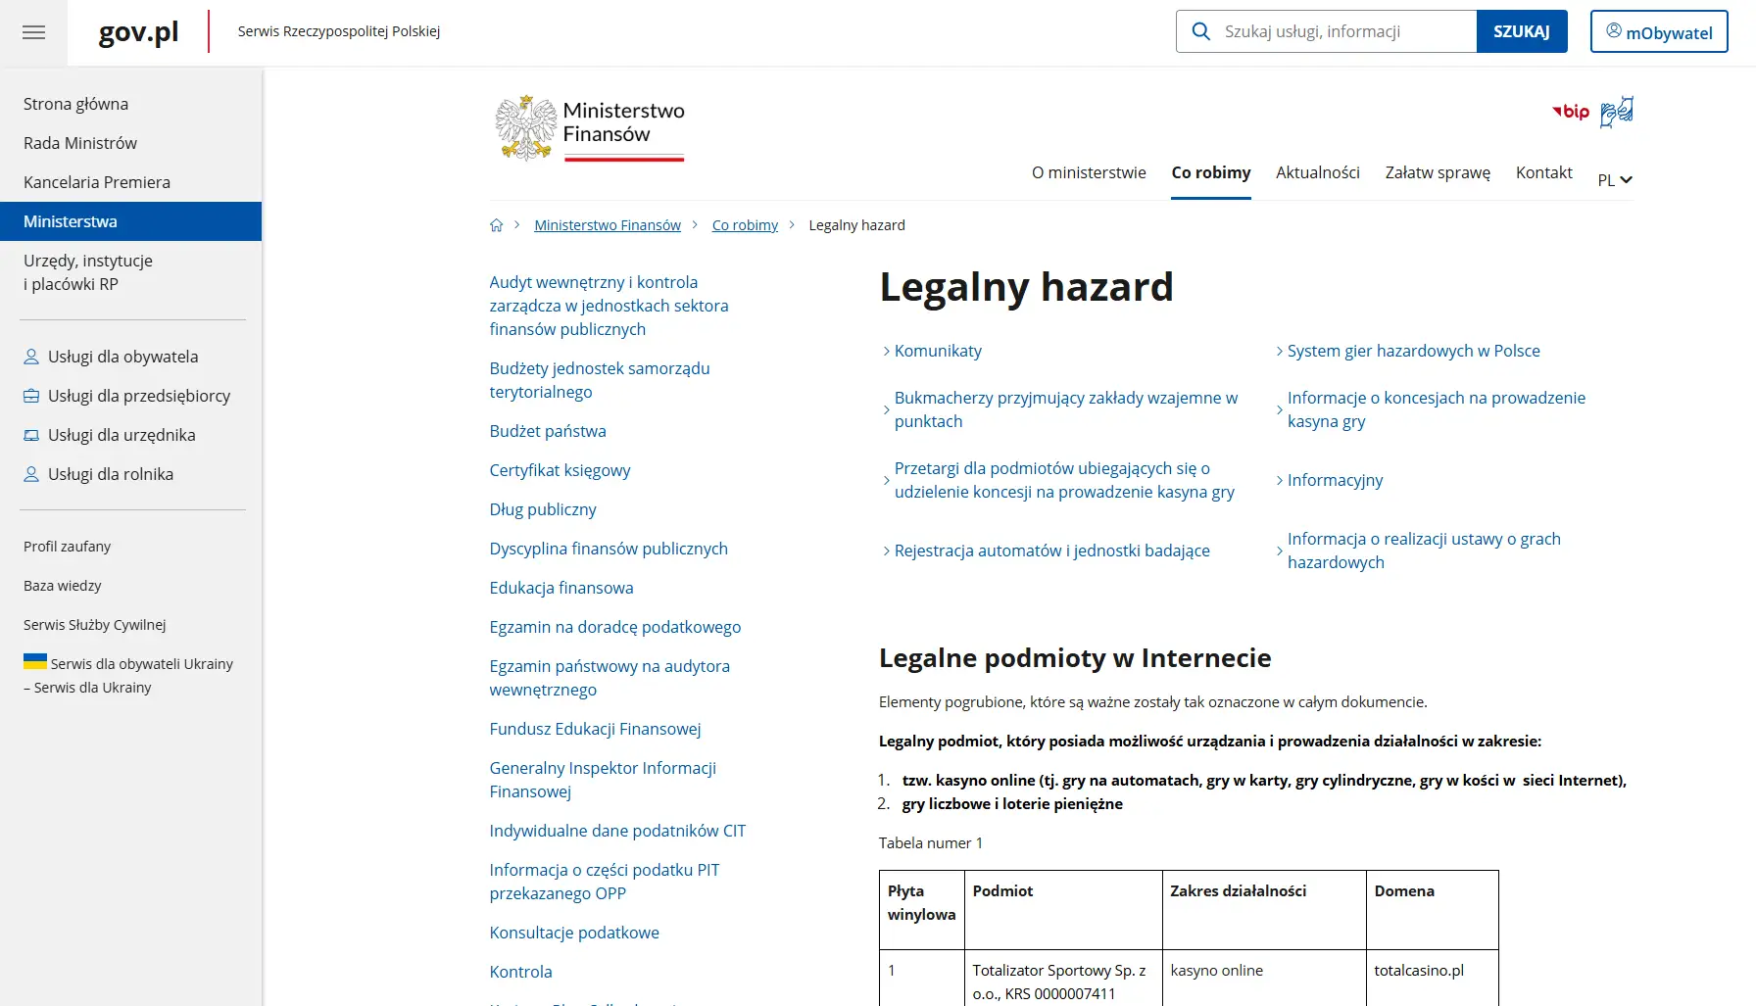Click Ministerstwo Finansów breadcrumb link
This screenshot has width=1756, height=1006.
tap(608, 225)
